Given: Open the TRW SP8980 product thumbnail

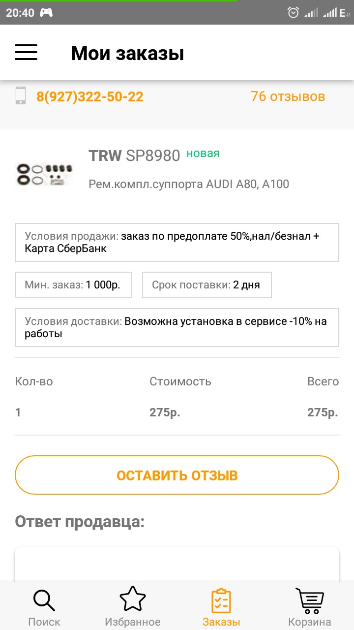Looking at the screenshot, I should (x=44, y=174).
